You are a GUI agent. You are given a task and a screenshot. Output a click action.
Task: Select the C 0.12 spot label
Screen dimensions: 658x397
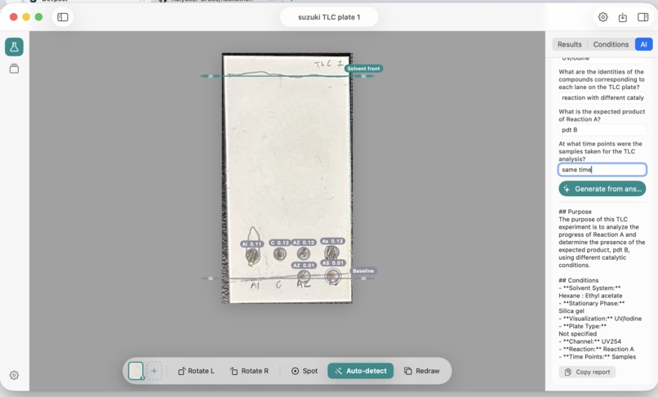coord(279,243)
